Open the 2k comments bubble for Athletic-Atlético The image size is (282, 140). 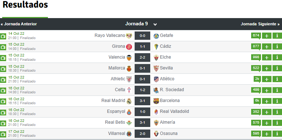[x=257, y=79]
